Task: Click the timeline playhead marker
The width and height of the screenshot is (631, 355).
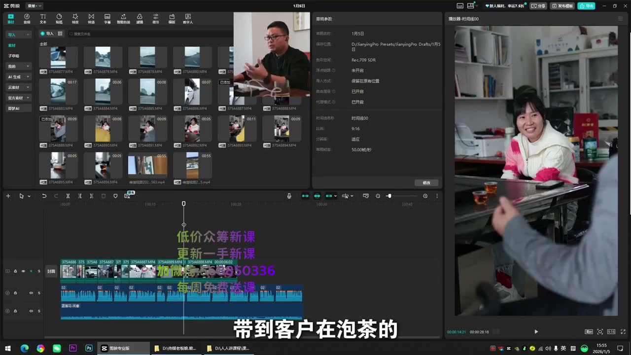Action: pos(183,204)
